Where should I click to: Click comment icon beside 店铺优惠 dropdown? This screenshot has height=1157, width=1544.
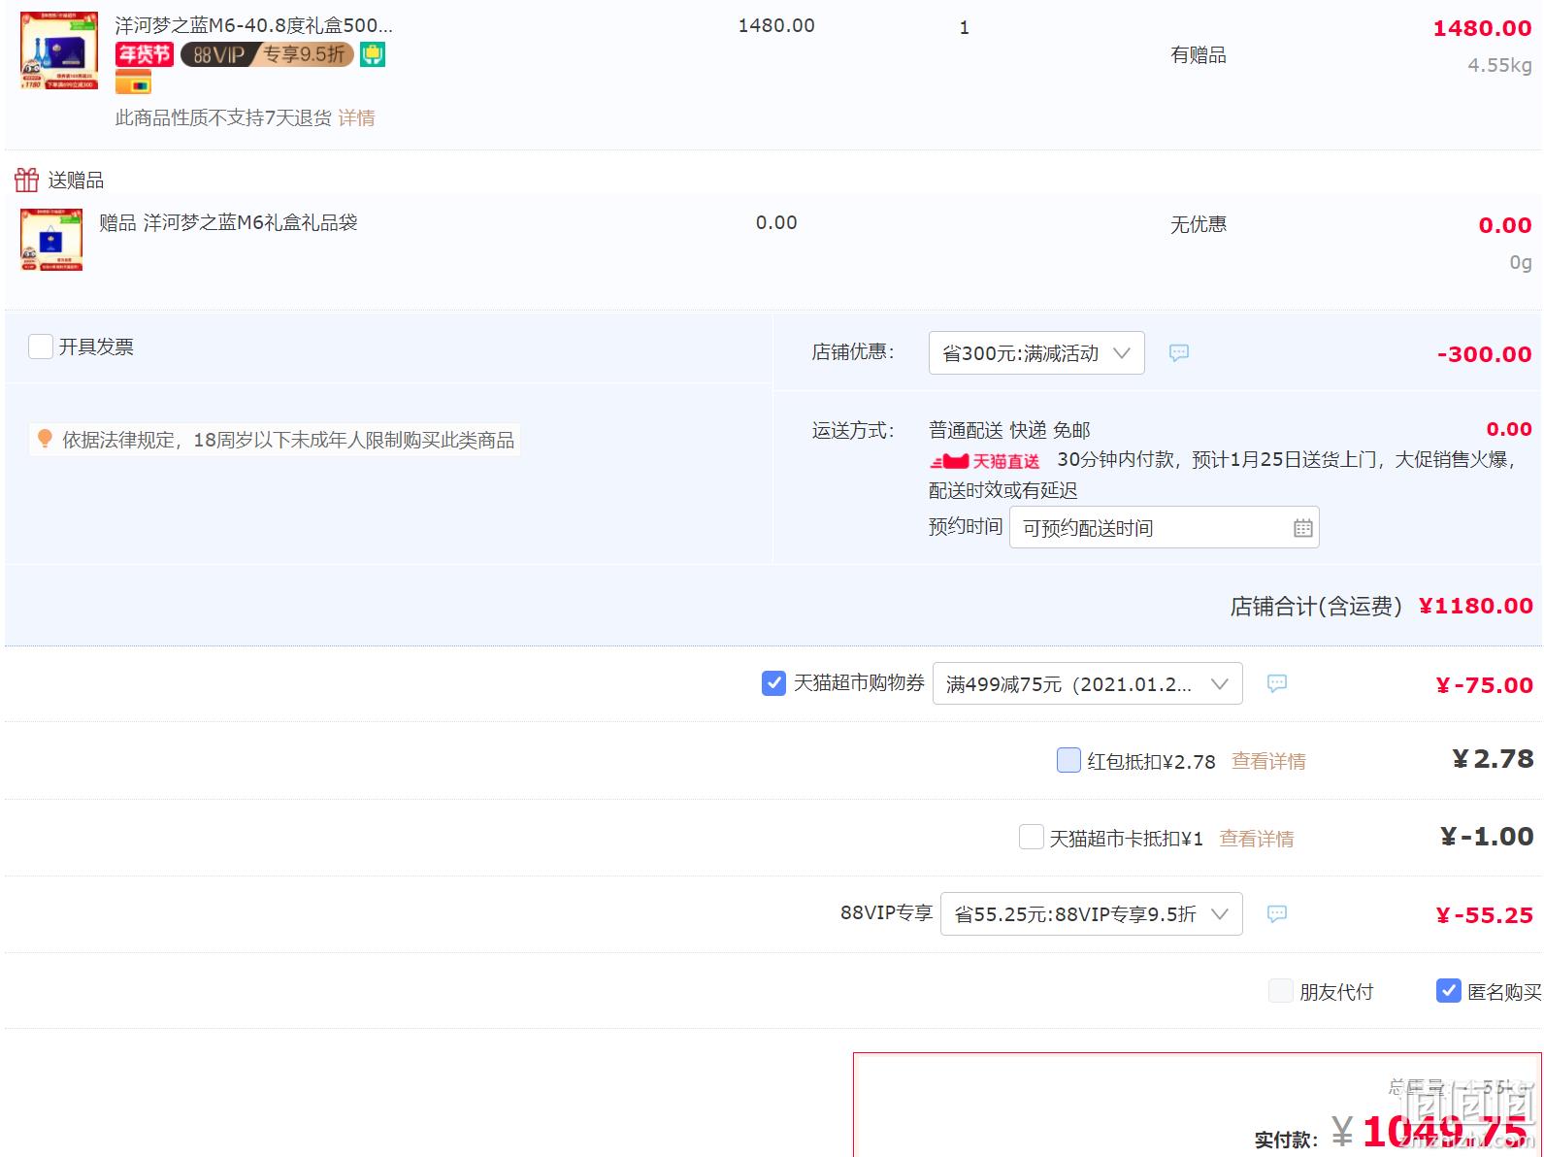1179,352
